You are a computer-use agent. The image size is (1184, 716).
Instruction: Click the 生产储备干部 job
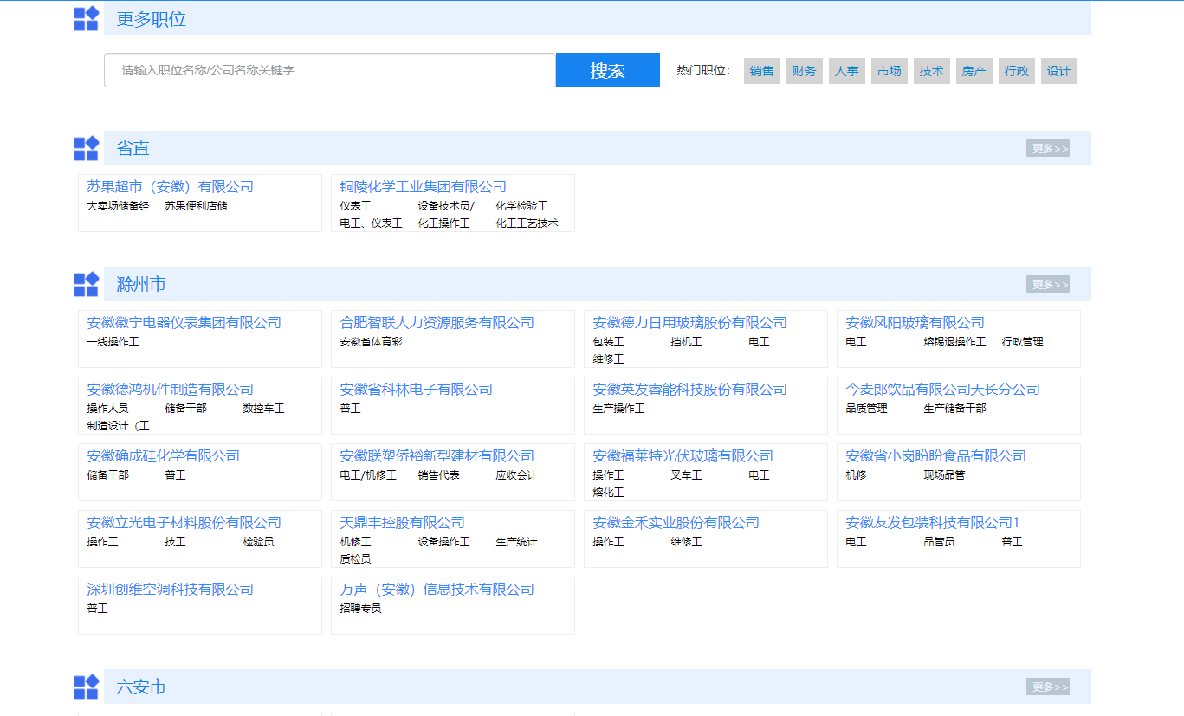point(954,409)
